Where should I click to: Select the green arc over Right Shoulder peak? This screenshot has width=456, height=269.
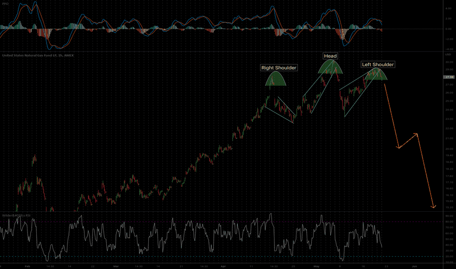[275, 80]
